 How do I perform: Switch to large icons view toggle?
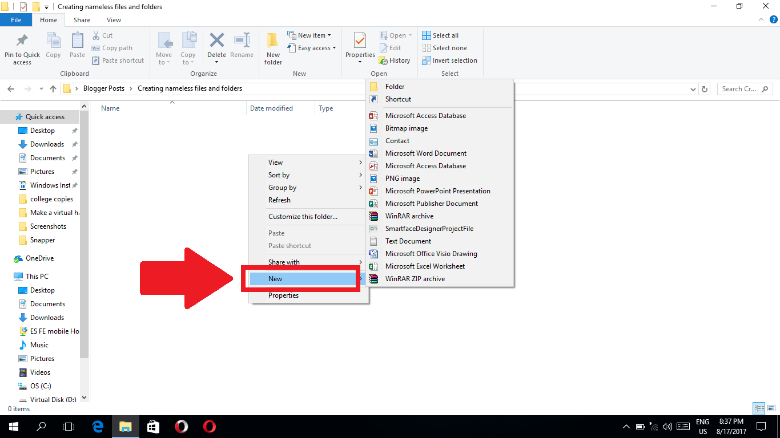coord(771,408)
